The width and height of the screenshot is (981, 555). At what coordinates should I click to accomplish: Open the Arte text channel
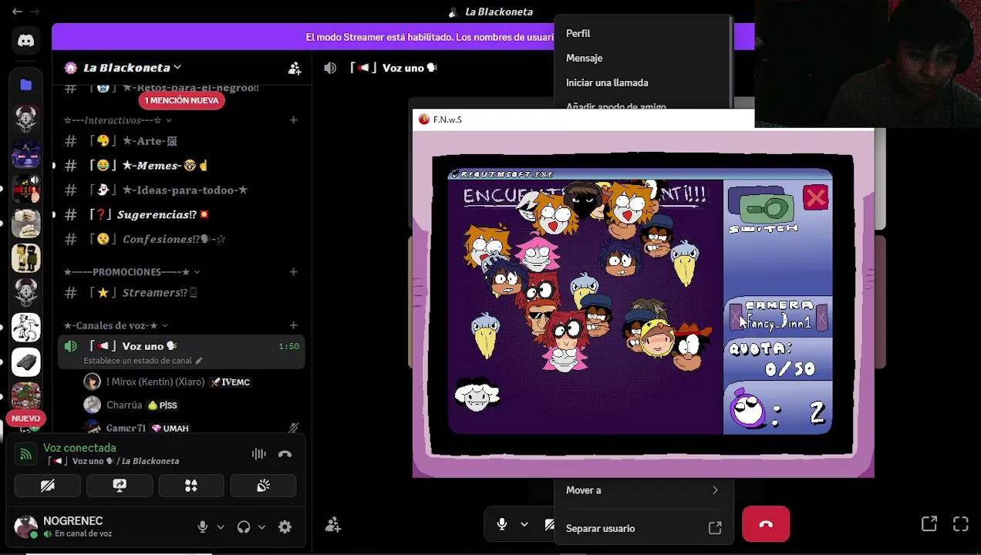tap(182, 141)
